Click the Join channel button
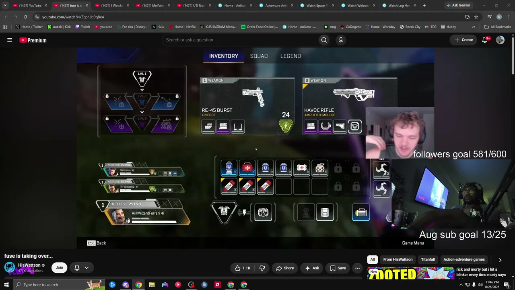The height and width of the screenshot is (290, 515). pyautogui.click(x=59, y=267)
